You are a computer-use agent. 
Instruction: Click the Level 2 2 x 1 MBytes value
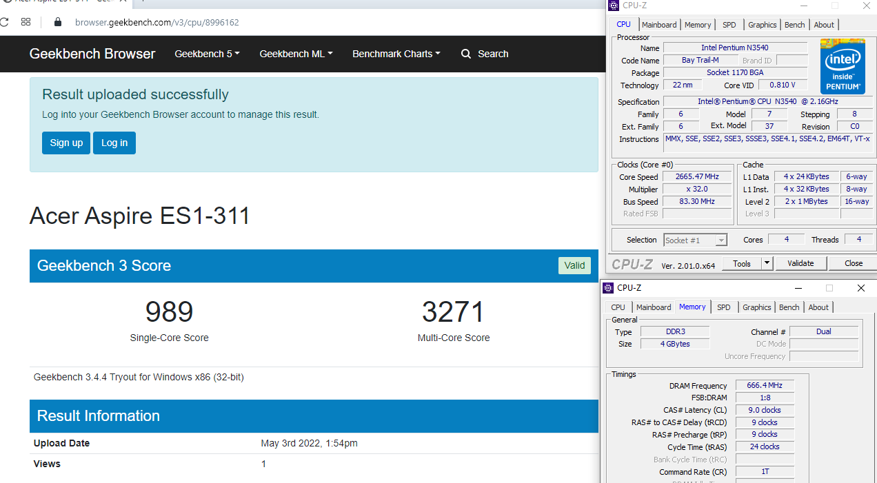(x=806, y=201)
